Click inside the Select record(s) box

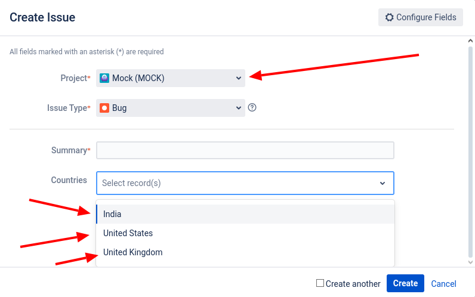click(x=245, y=183)
